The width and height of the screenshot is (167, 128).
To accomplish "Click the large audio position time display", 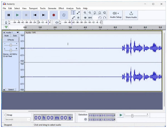I will (53, 117).
